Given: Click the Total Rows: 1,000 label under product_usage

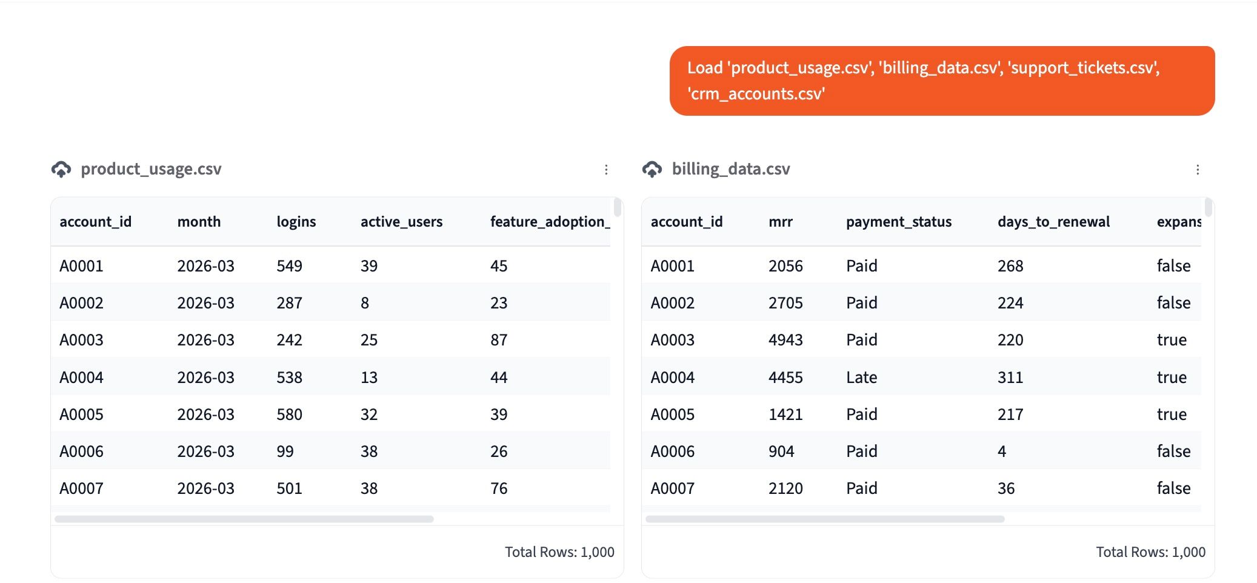Looking at the screenshot, I should (x=559, y=552).
